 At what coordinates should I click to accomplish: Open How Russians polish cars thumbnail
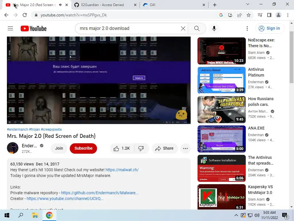click(x=221, y=110)
